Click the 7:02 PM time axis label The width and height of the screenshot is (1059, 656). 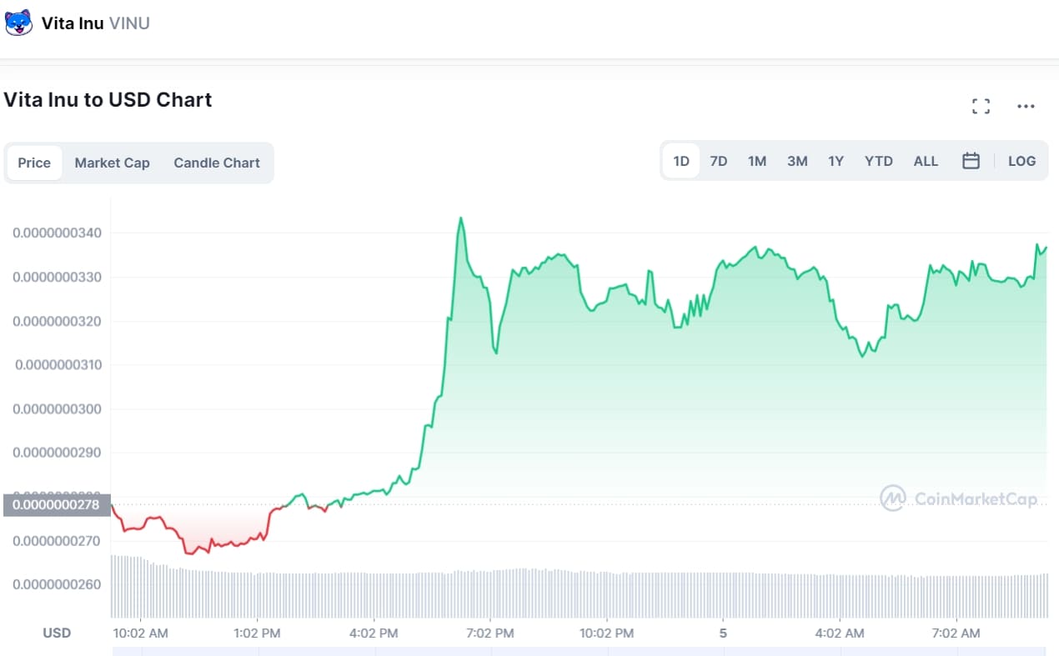490,633
